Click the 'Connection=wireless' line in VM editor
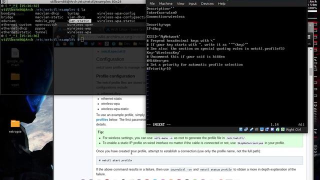This screenshot has height=180, width=320. point(165,16)
